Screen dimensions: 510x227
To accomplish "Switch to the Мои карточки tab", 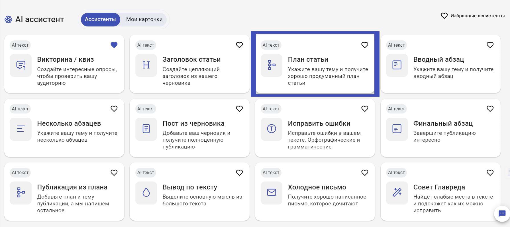I will tap(144, 19).
